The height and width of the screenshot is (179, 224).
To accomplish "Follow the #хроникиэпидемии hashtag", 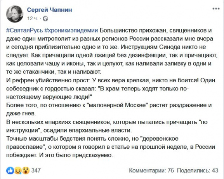I will (x=71, y=31).
